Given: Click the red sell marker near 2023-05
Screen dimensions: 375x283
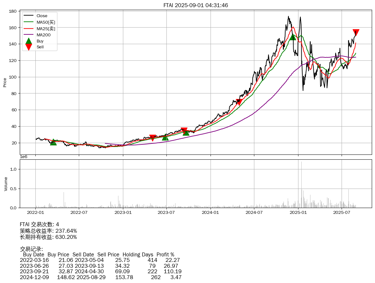Looking at the screenshot, I should pyautogui.click(x=152, y=138).
